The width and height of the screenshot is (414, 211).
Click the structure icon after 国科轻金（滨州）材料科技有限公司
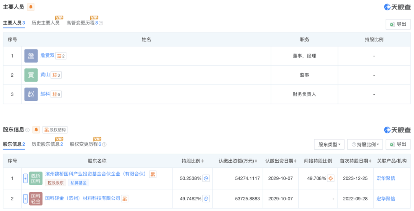125,198
